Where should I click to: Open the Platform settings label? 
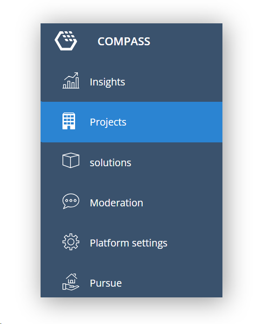(128, 243)
